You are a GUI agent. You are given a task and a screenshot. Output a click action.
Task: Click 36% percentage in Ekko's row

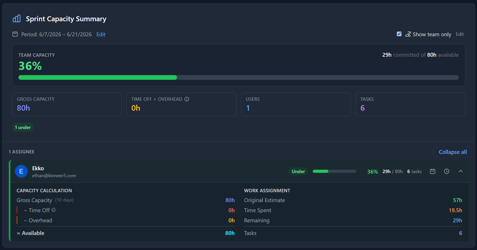coord(372,172)
